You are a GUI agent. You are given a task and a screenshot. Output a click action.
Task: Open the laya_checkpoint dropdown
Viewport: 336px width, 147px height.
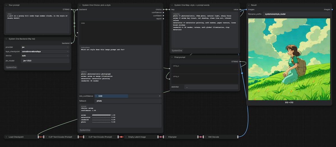pyautogui.click(x=45, y=51)
